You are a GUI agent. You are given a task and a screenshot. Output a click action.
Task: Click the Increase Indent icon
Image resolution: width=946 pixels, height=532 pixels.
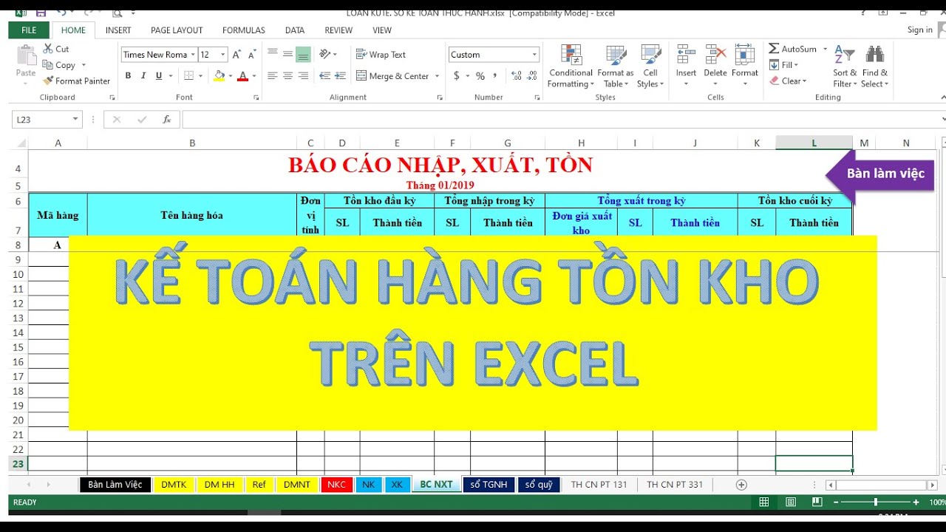coord(340,76)
